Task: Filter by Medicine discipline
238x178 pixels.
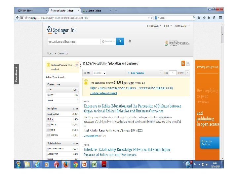Action: pos(62,119)
